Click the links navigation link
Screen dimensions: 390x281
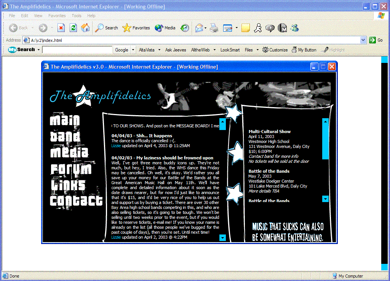[x=68, y=185]
